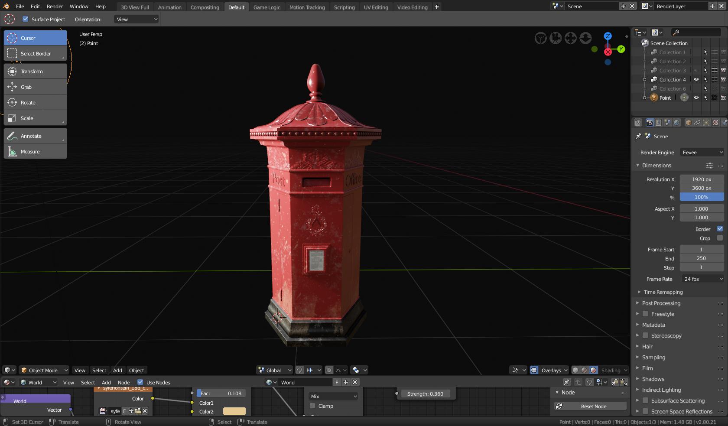Viewport: 728px width, 426px height.
Task: Open the 3D viewport Add menu button
Action: click(117, 370)
